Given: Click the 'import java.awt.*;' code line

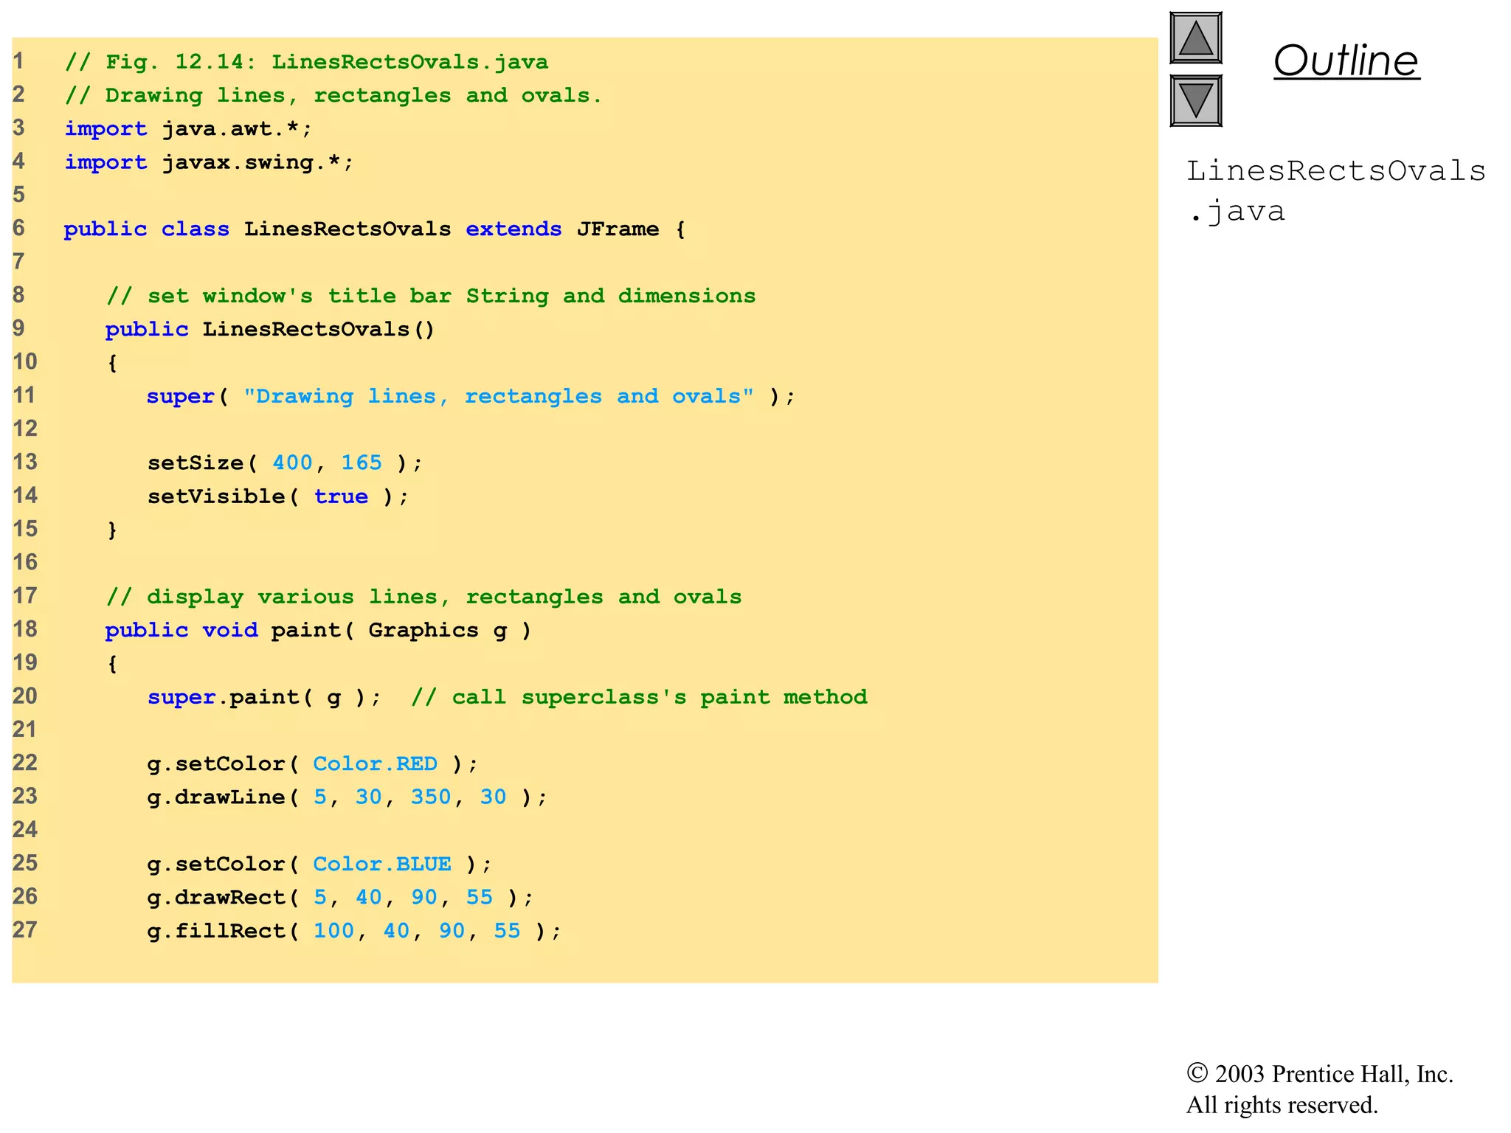Looking at the screenshot, I should coord(188,128).
